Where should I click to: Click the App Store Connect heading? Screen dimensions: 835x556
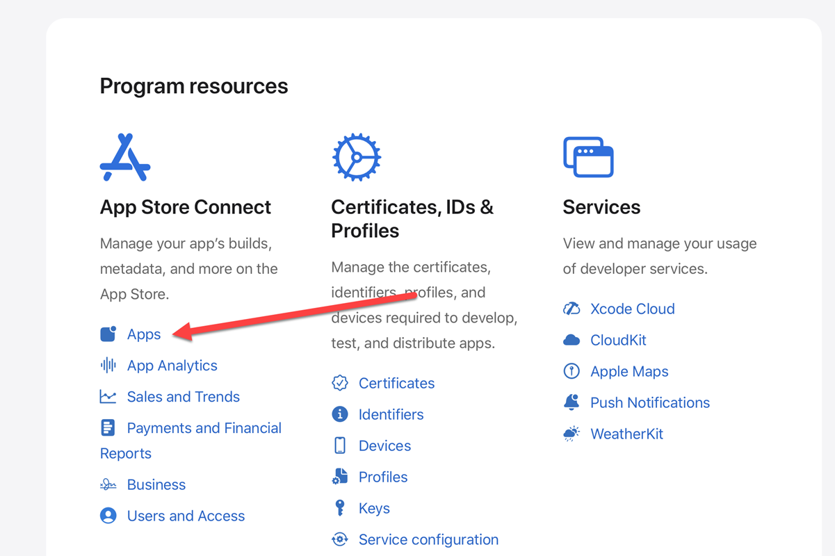click(186, 207)
